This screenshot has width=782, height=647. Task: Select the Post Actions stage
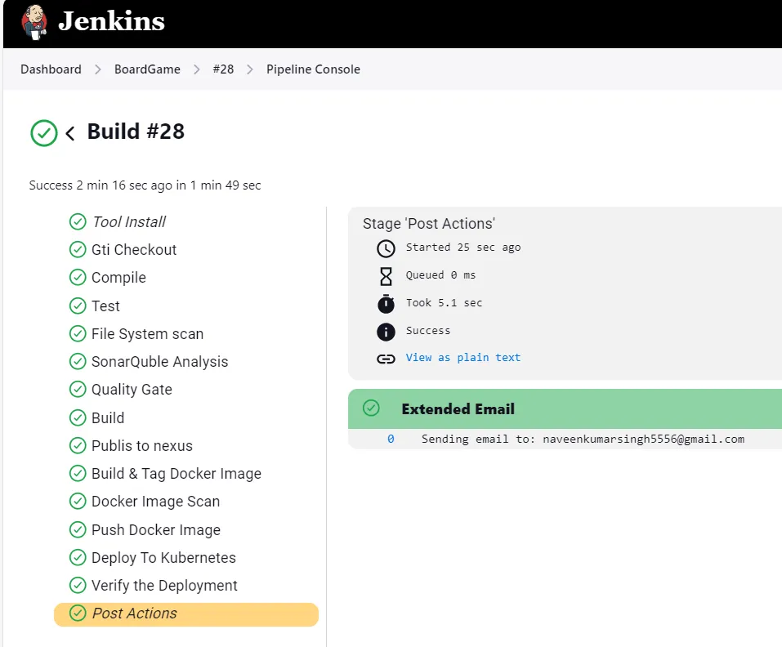(186, 614)
